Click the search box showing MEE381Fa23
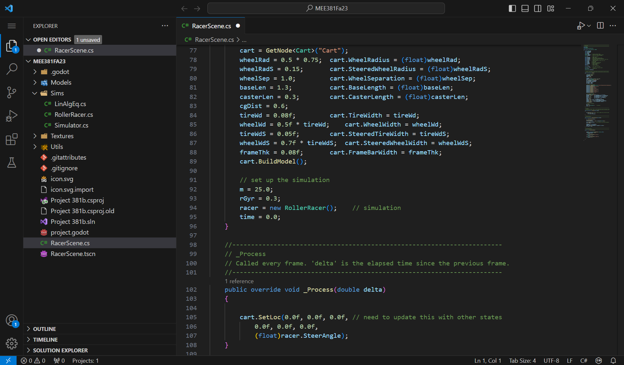624x365 pixels. 326,8
